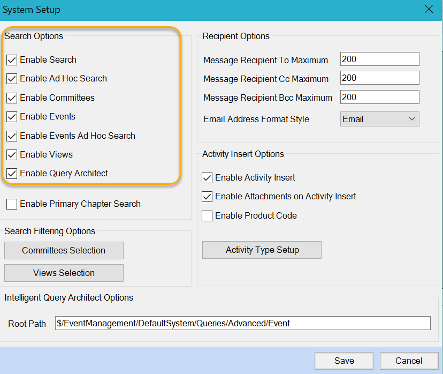The height and width of the screenshot is (374, 443).
Task: Uncheck the Enable Views checkbox
Action: click(x=12, y=155)
